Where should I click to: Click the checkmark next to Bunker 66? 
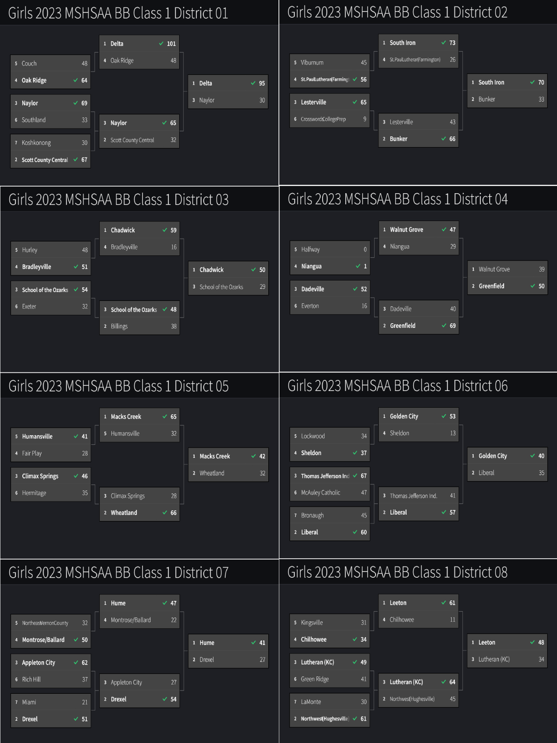(444, 139)
